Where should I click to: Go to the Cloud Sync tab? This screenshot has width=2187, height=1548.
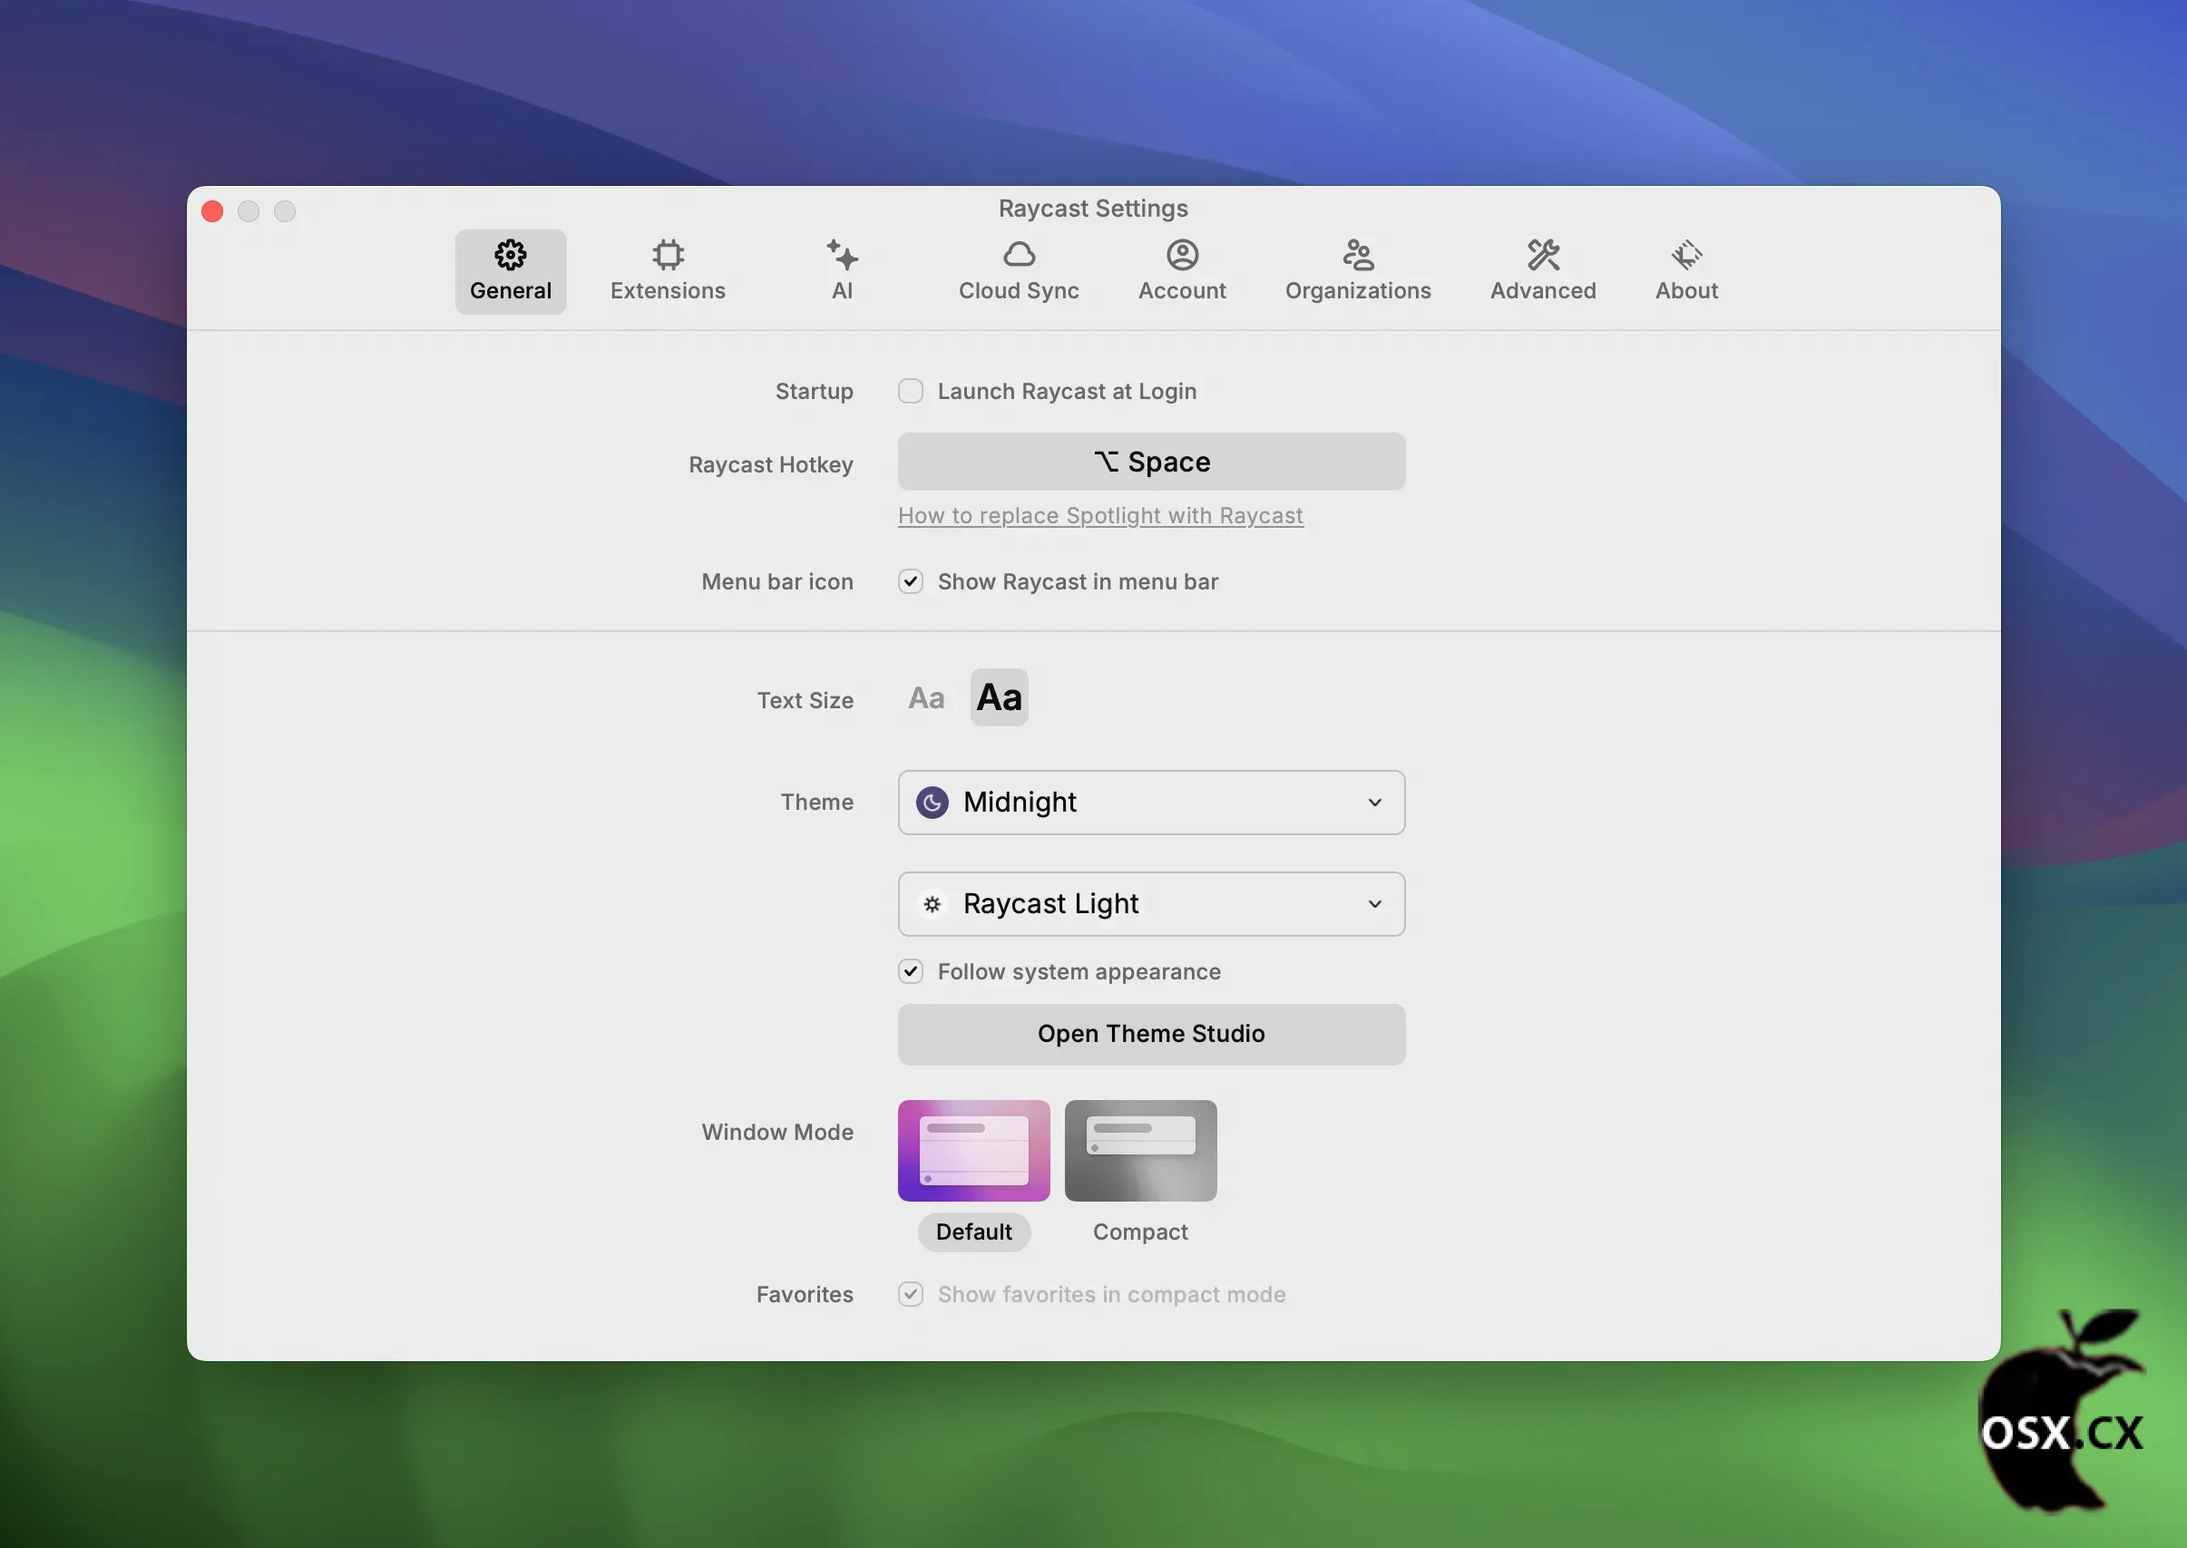(1018, 271)
